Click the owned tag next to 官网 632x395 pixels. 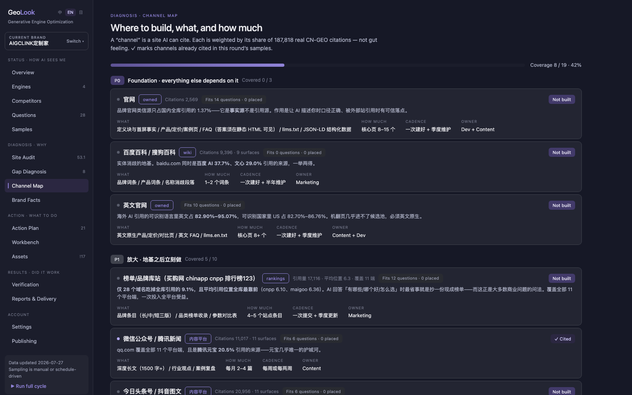coord(150,100)
